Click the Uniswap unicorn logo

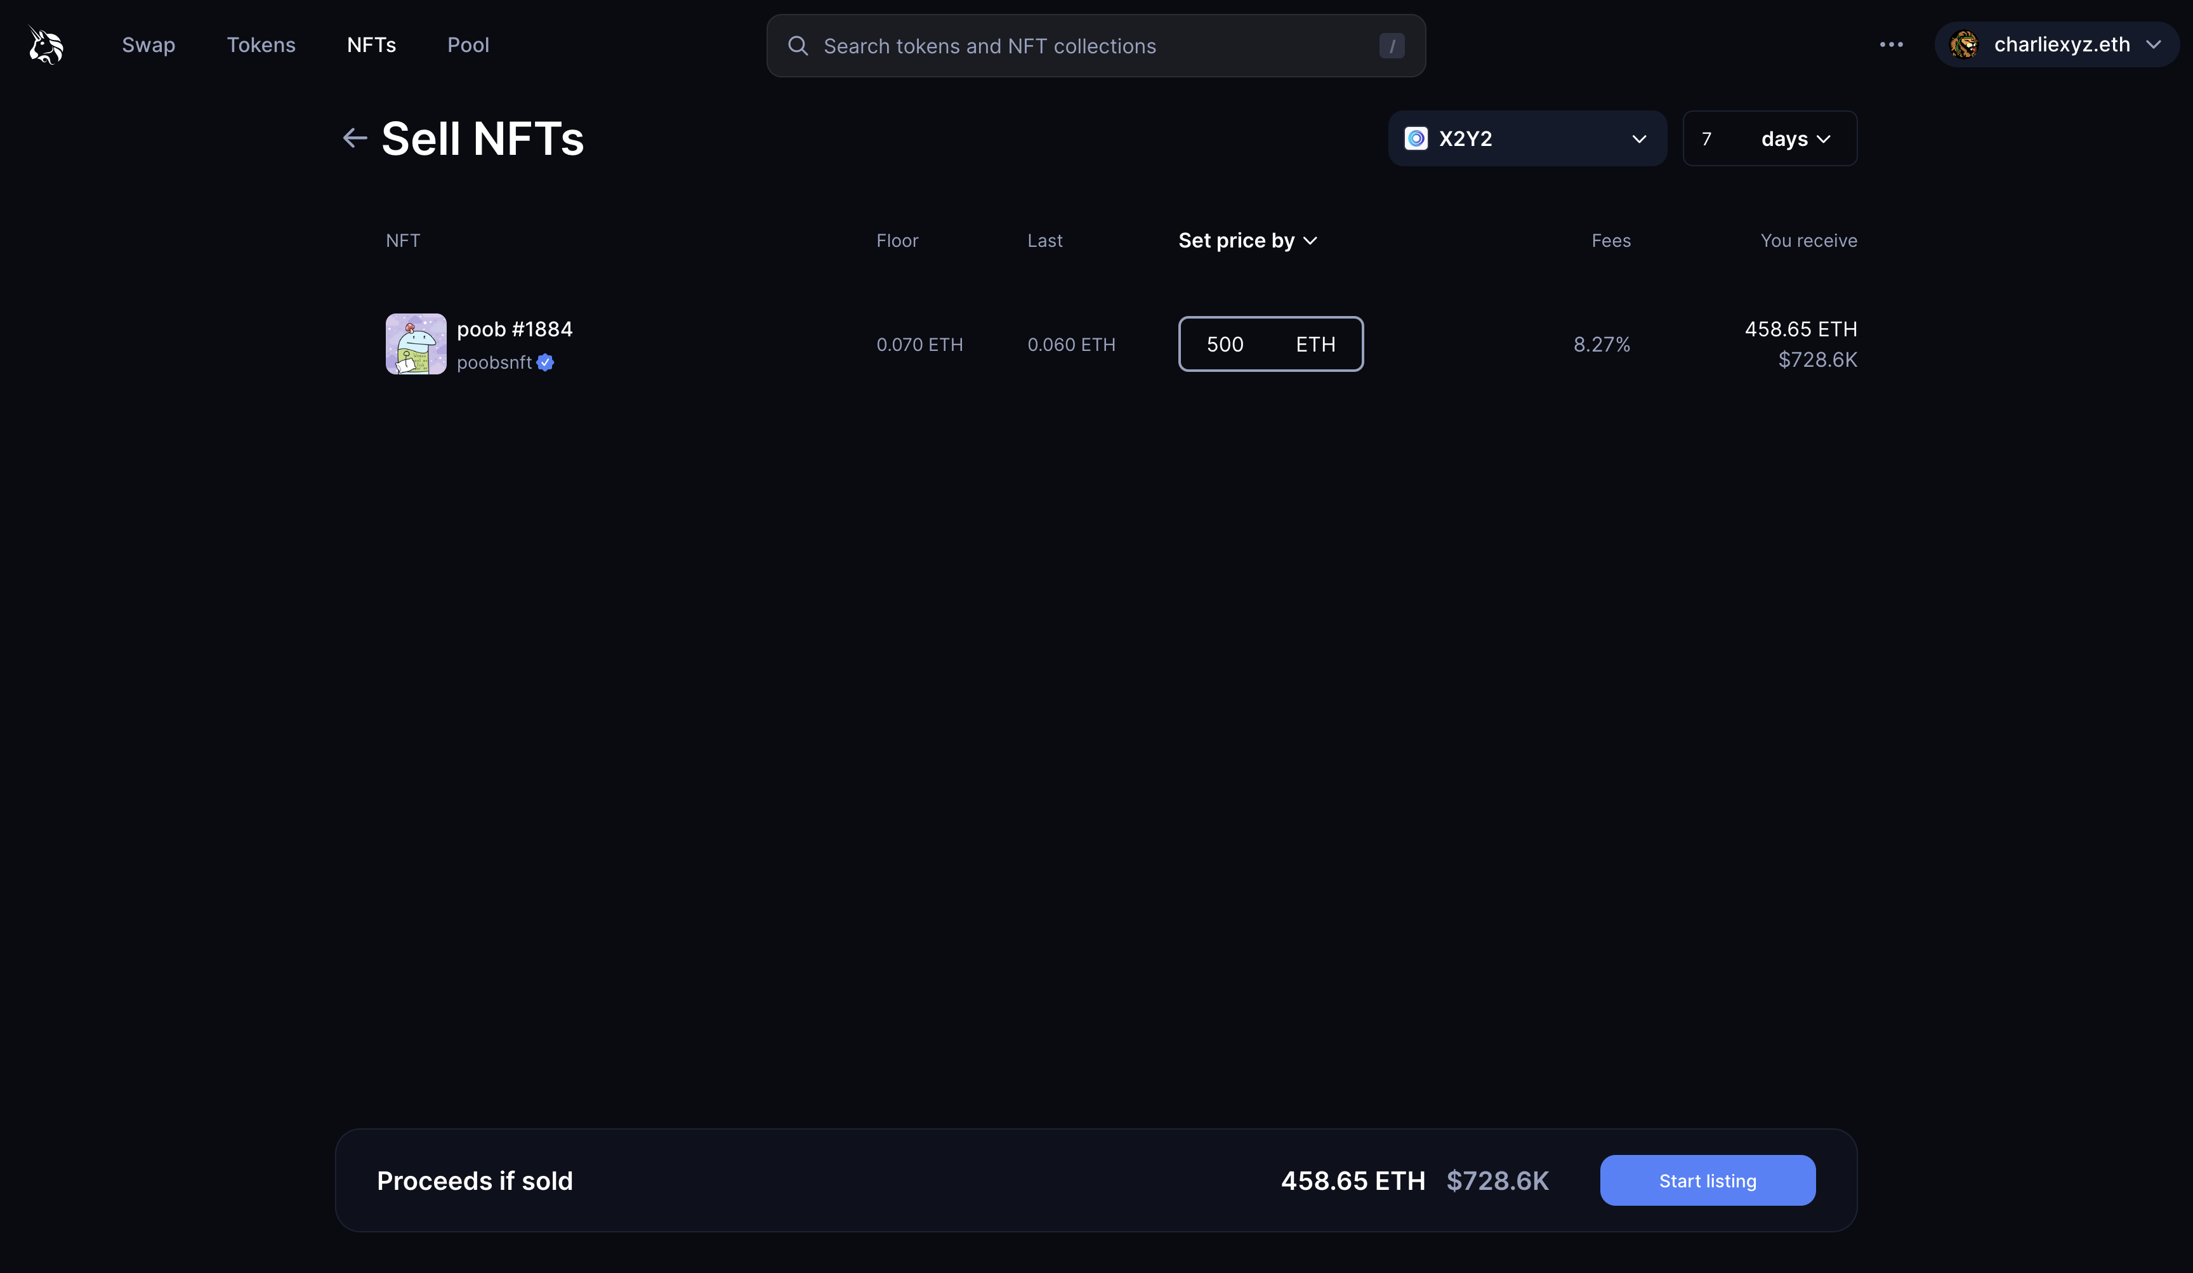pyautogui.click(x=45, y=45)
